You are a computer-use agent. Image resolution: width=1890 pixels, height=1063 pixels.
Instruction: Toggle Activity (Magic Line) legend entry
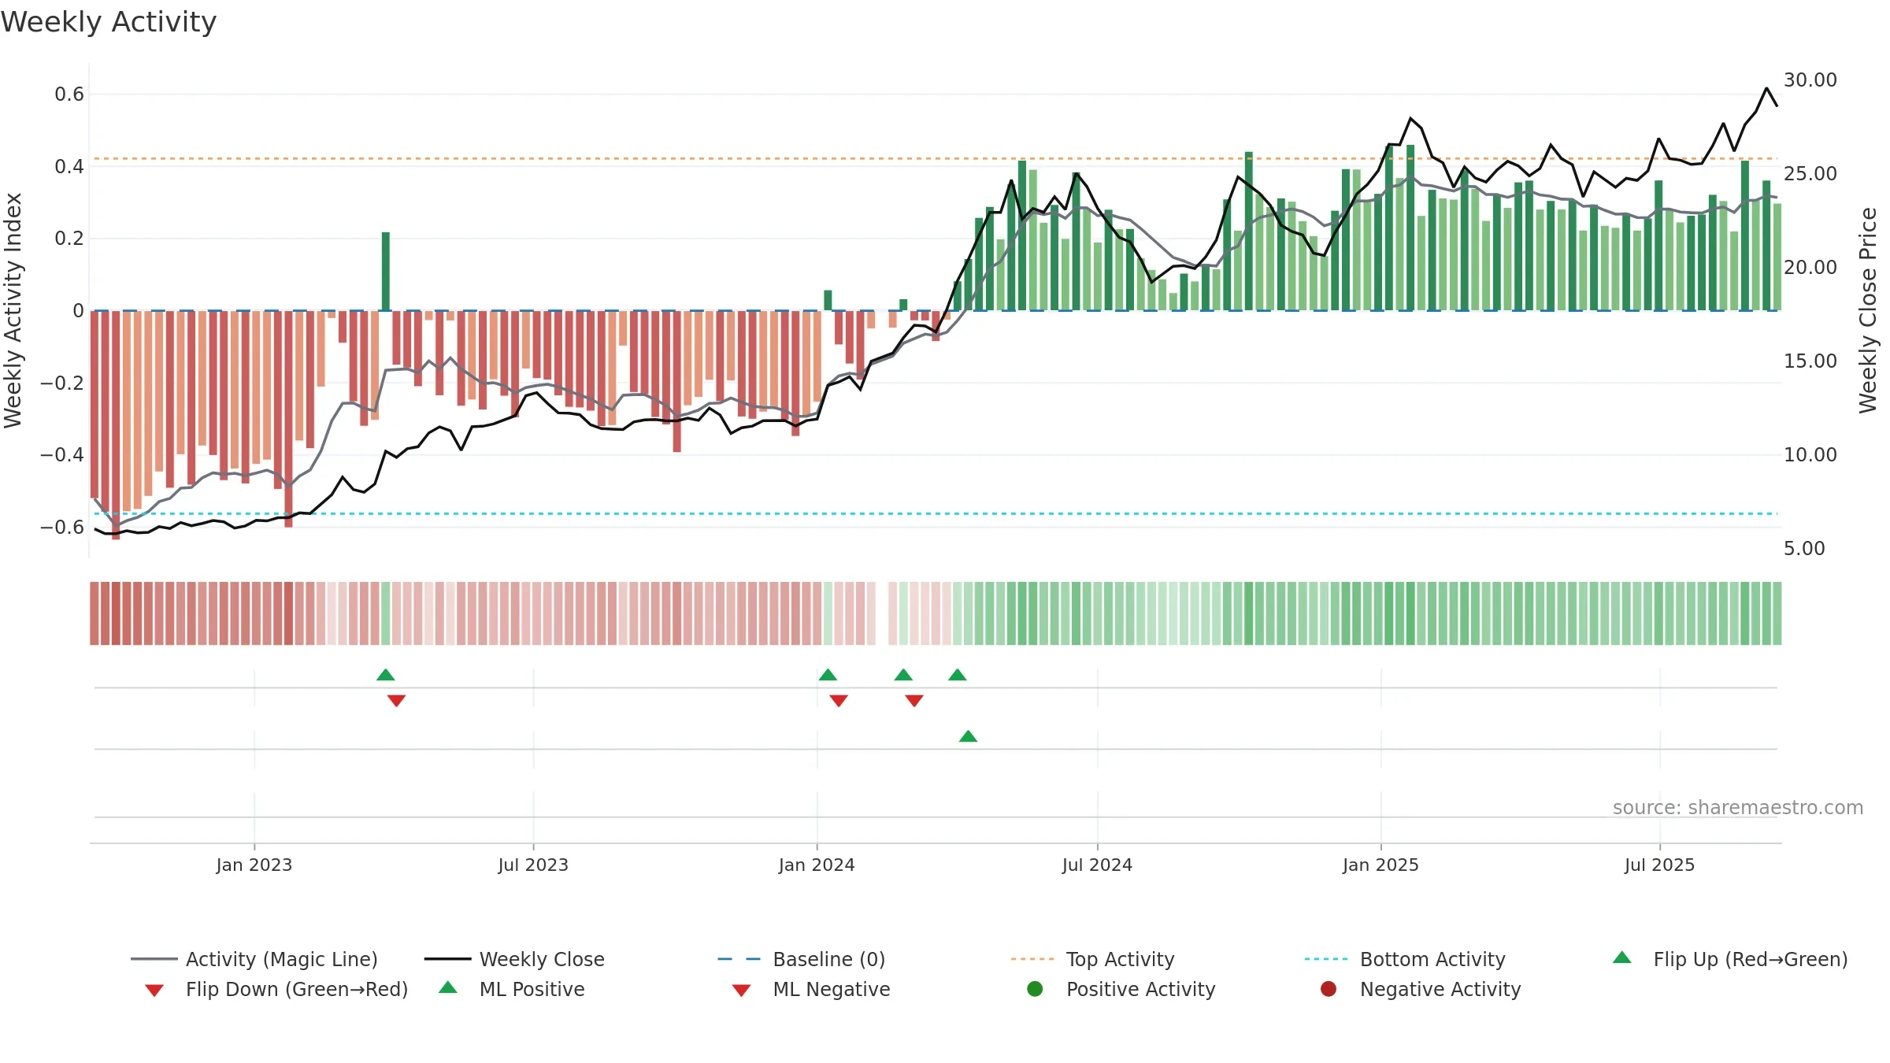pyautogui.click(x=254, y=959)
